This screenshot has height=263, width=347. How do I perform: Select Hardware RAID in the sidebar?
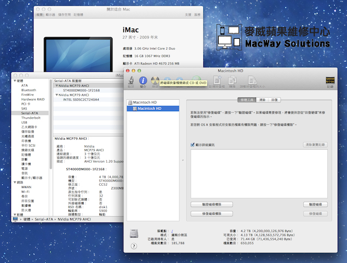point(33,99)
